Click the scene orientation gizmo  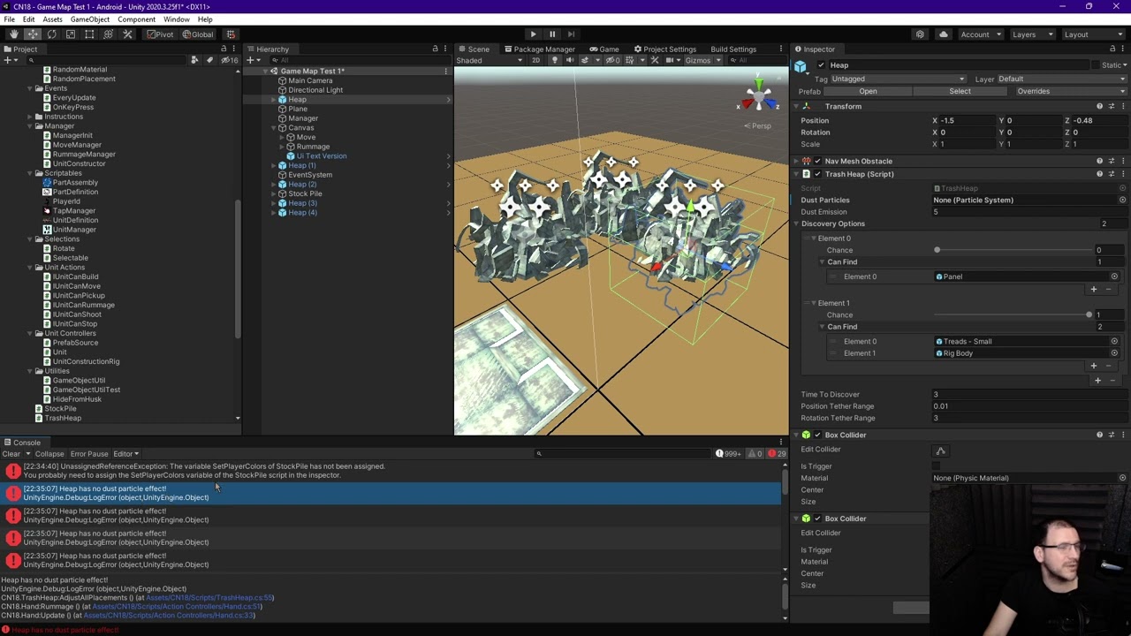point(757,95)
